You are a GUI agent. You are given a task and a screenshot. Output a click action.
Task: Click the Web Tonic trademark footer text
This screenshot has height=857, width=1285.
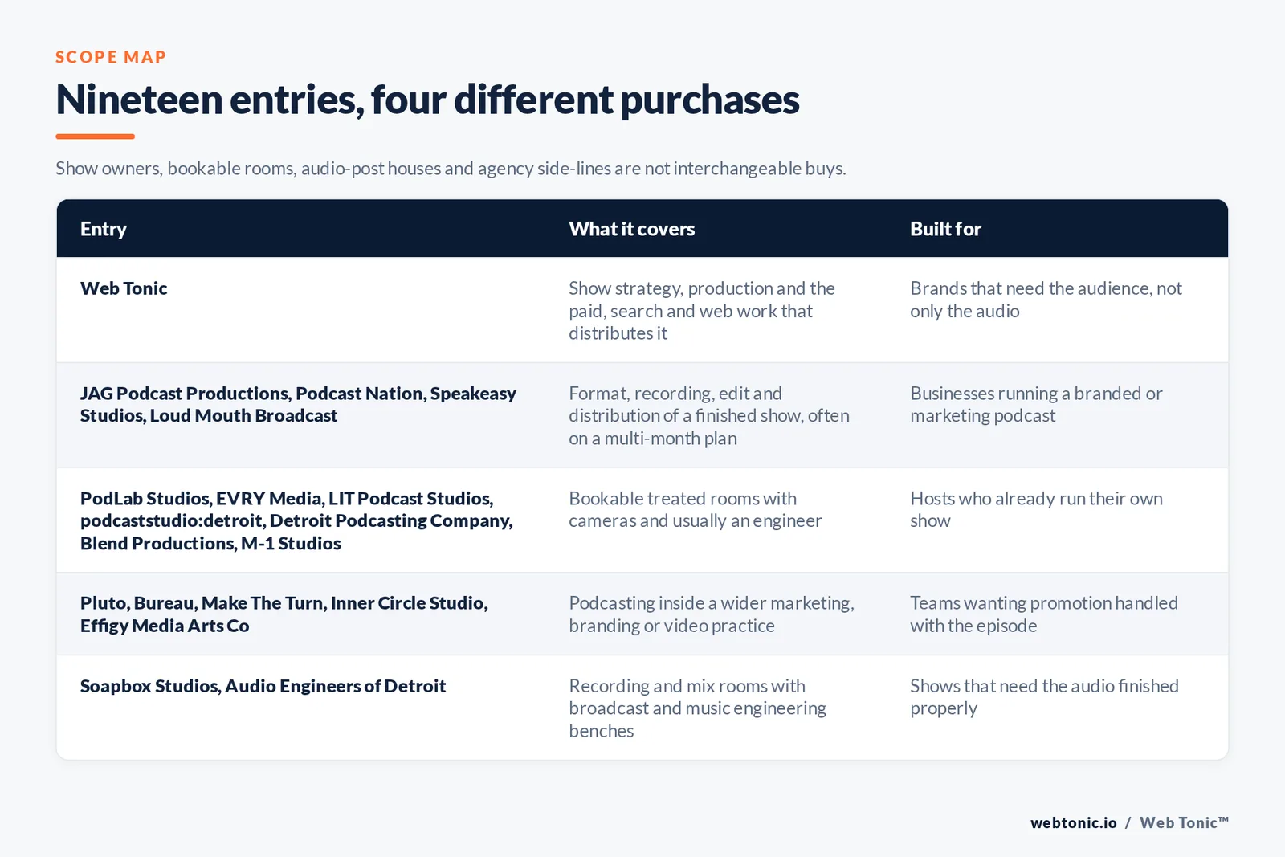tap(1184, 822)
